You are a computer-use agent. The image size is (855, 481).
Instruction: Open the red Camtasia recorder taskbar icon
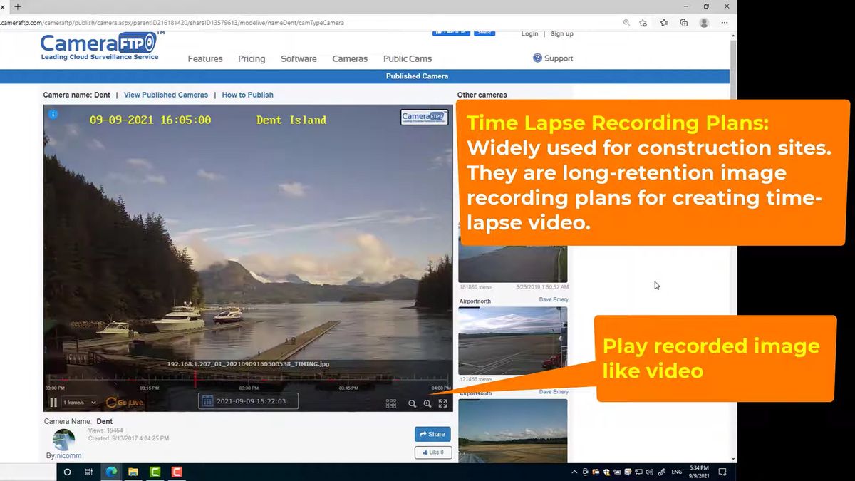177,472
